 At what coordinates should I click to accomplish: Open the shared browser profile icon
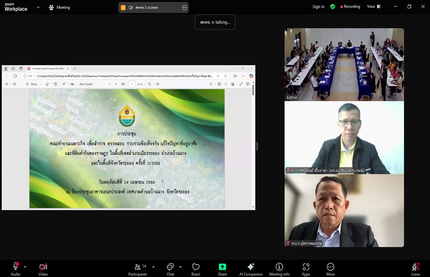[6, 69]
